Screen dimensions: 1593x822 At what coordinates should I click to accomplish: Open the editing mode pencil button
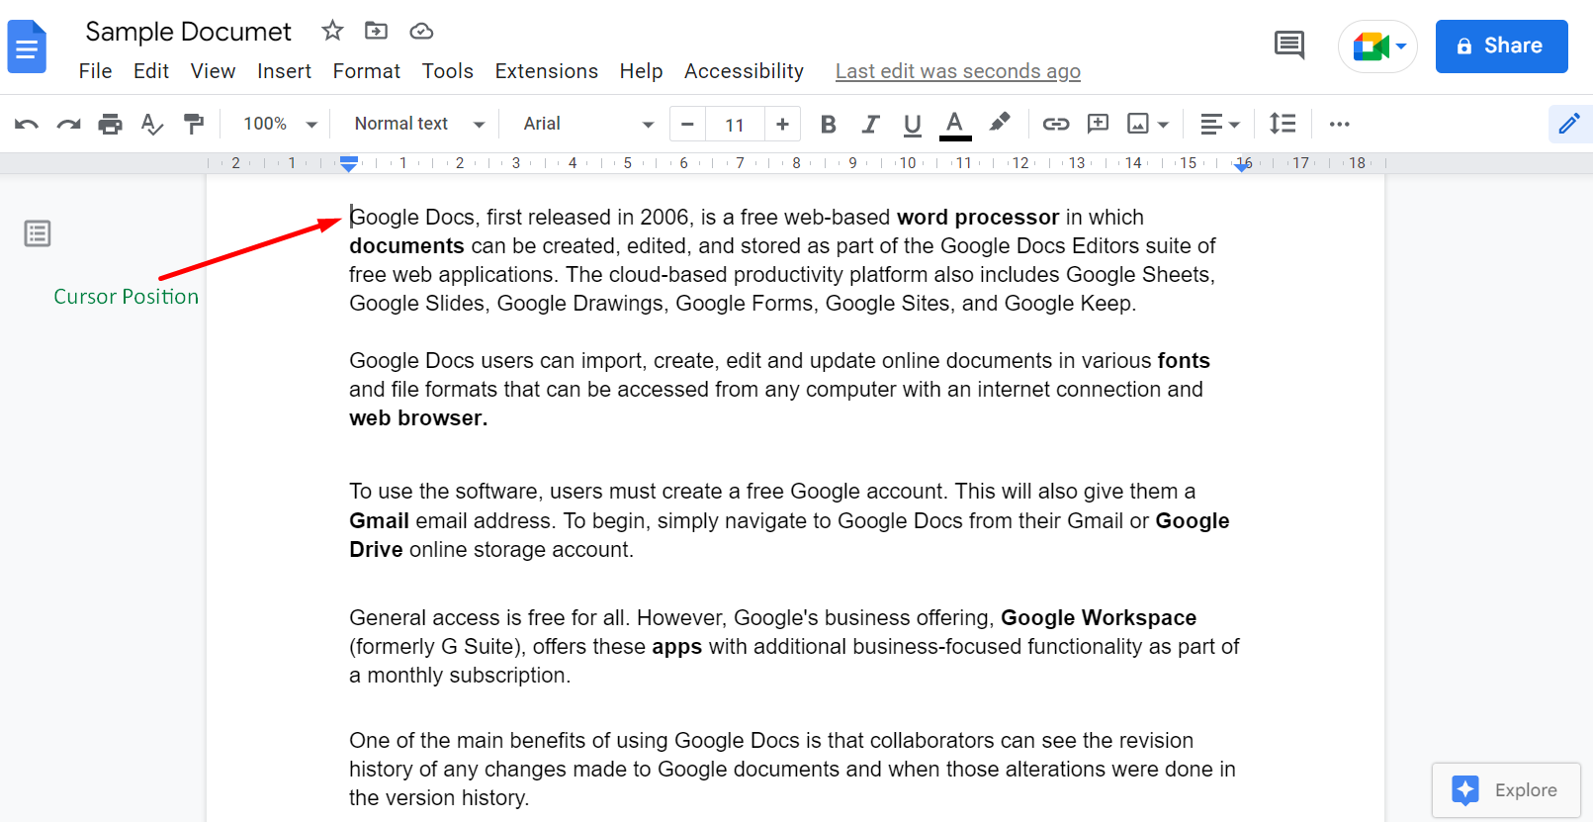tap(1569, 124)
